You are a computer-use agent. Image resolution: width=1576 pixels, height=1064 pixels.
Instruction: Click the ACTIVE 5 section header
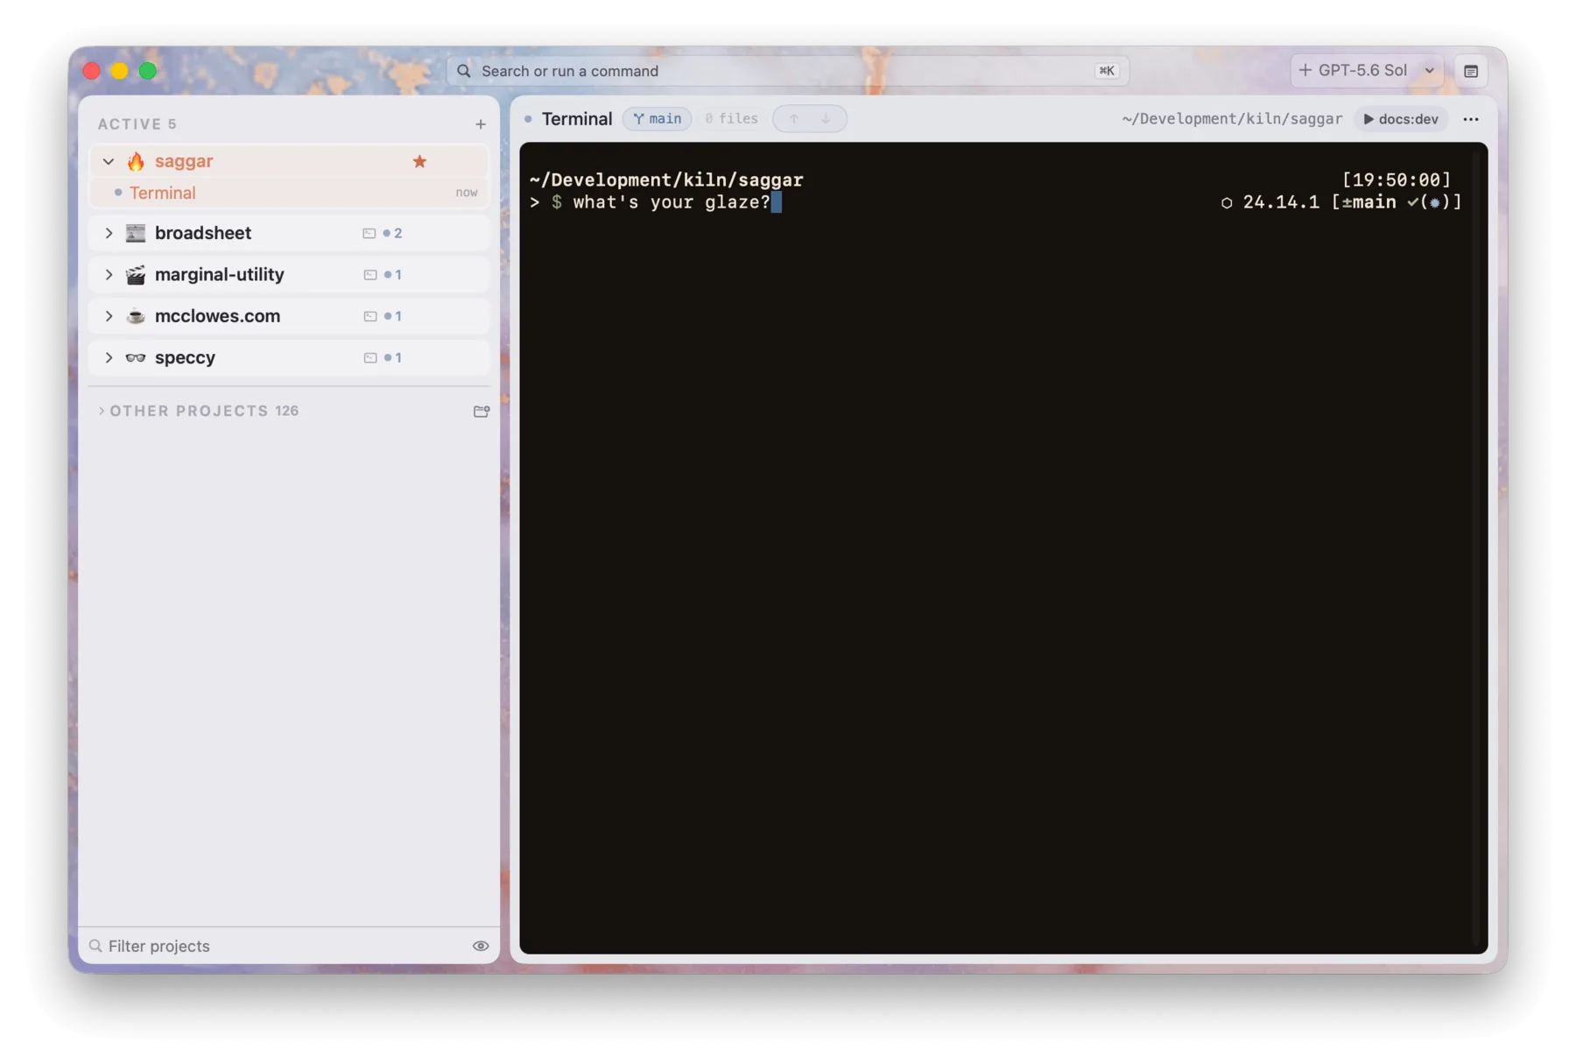coord(137,124)
